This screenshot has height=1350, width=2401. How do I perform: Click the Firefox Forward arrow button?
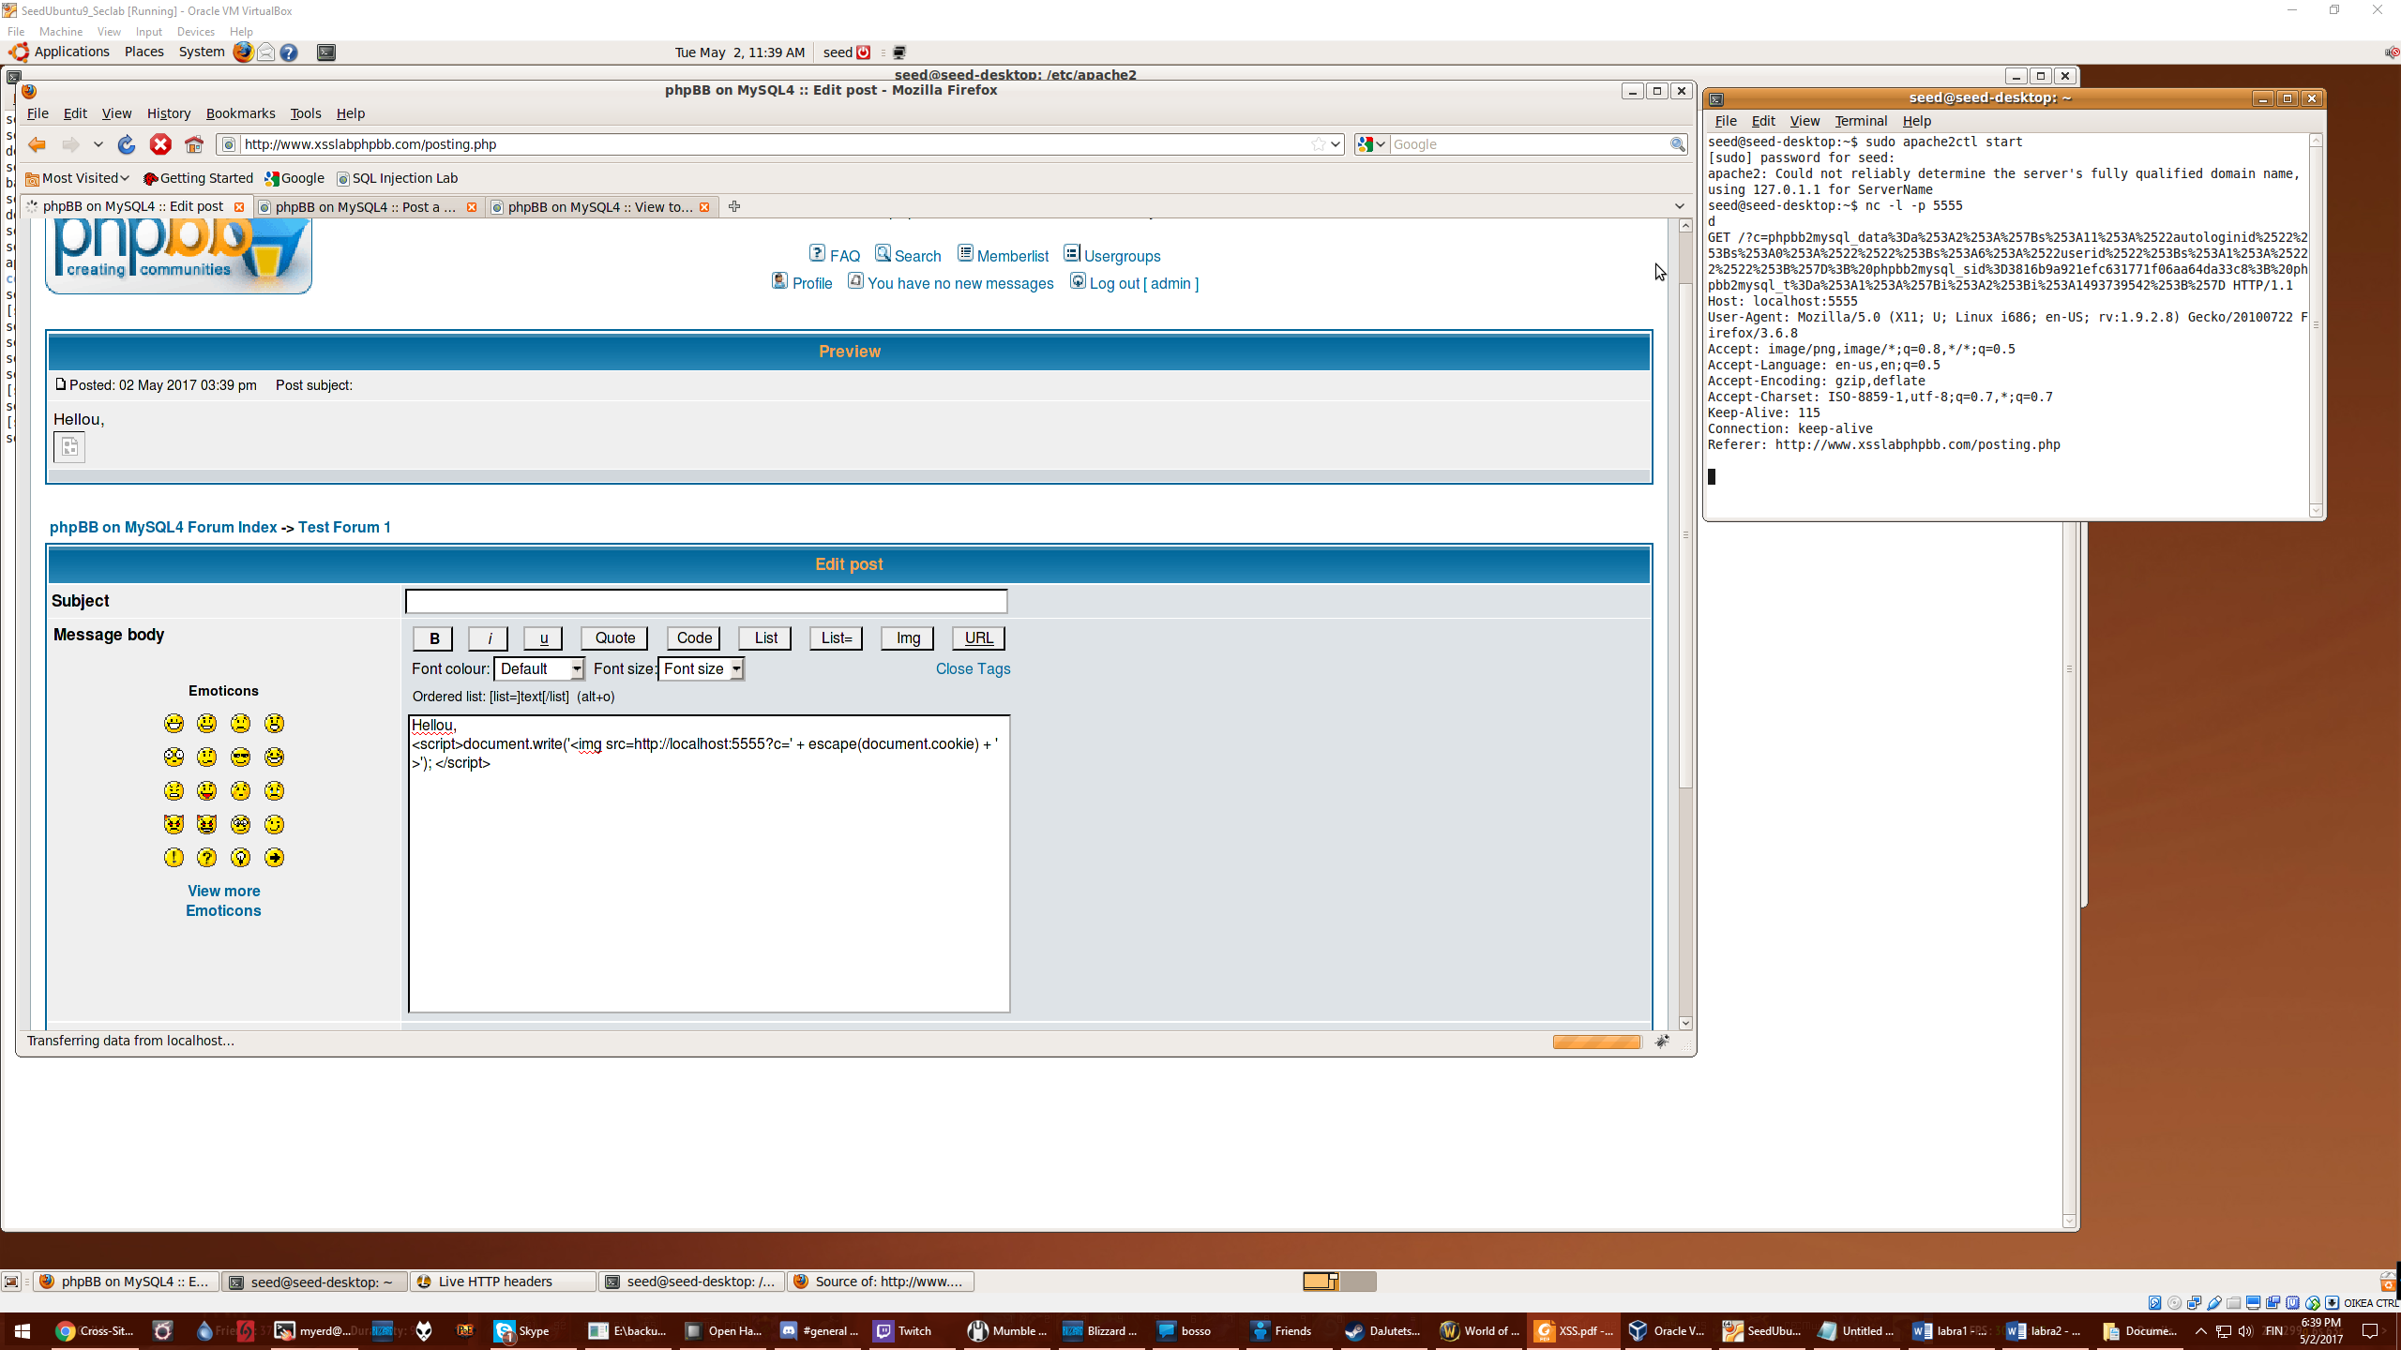[x=70, y=144]
